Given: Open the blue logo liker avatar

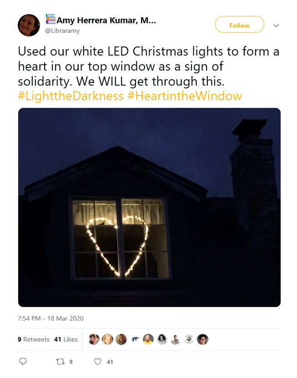Looking at the screenshot, I should click(135, 339).
